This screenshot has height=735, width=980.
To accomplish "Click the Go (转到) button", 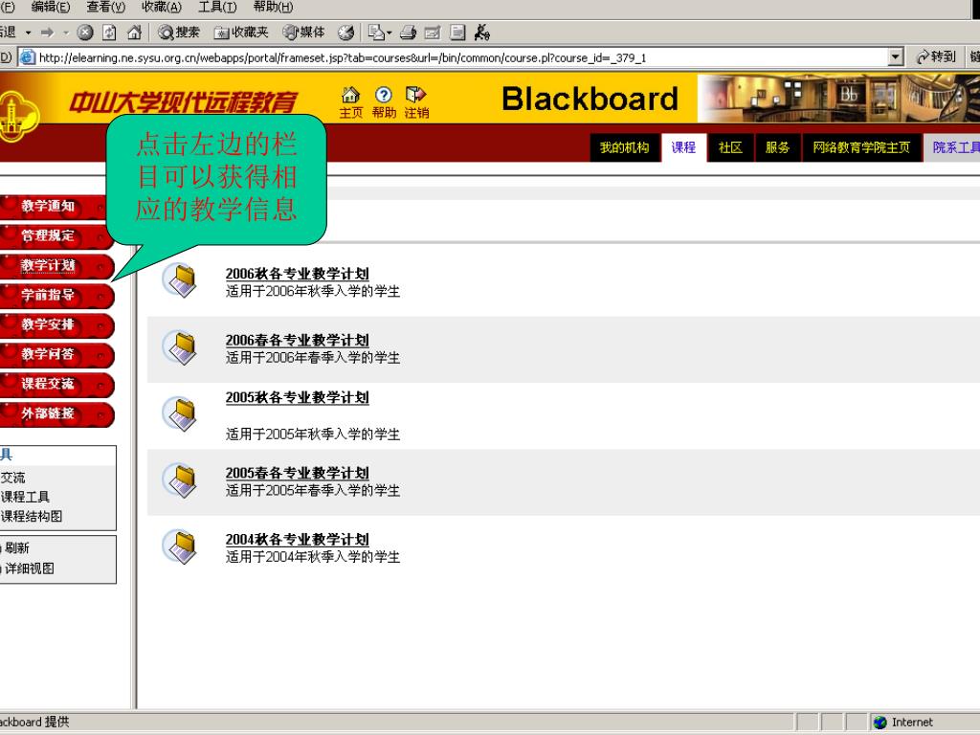I will coord(936,56).
